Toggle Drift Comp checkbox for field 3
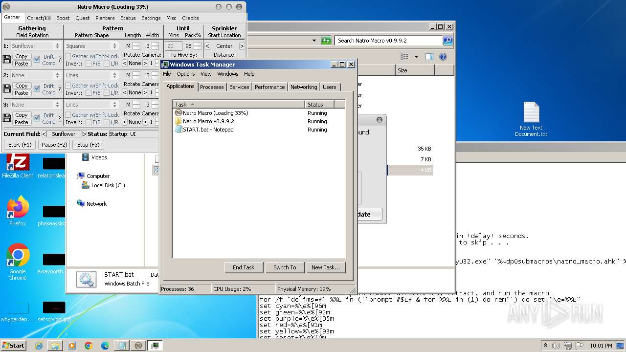The height and width of the screenshot is (352, 626). click(x=37, y=118)
